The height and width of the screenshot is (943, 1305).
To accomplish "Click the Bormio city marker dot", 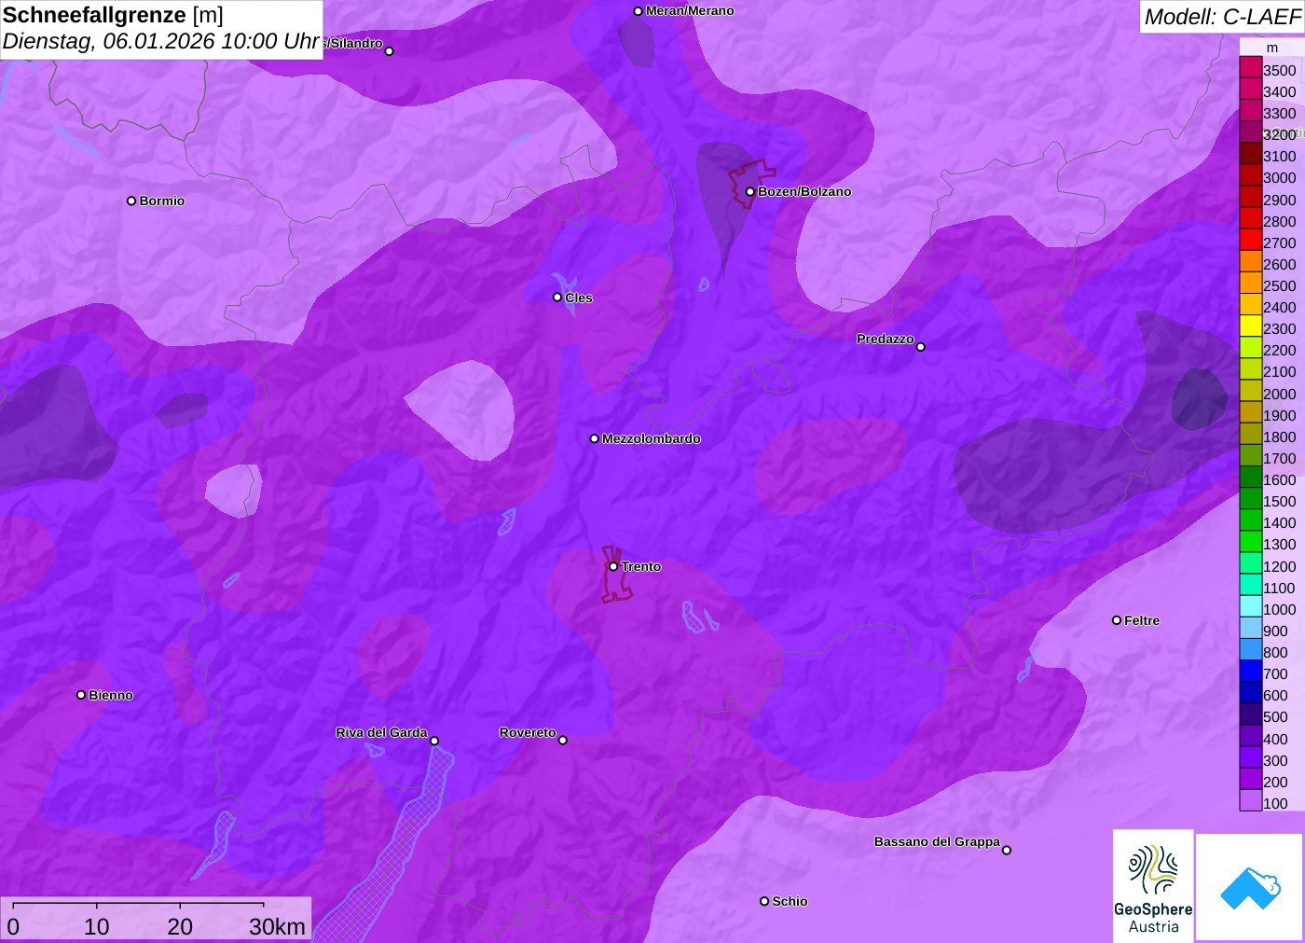I will click(131, 201).
